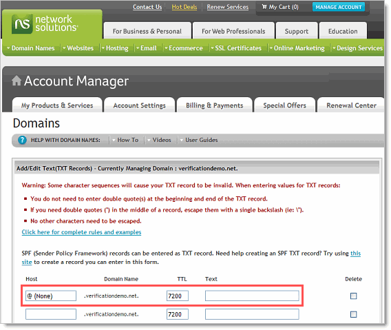Click the 'this site' SPF helper link
Screen dimensions: 391x330
(356, 254)
